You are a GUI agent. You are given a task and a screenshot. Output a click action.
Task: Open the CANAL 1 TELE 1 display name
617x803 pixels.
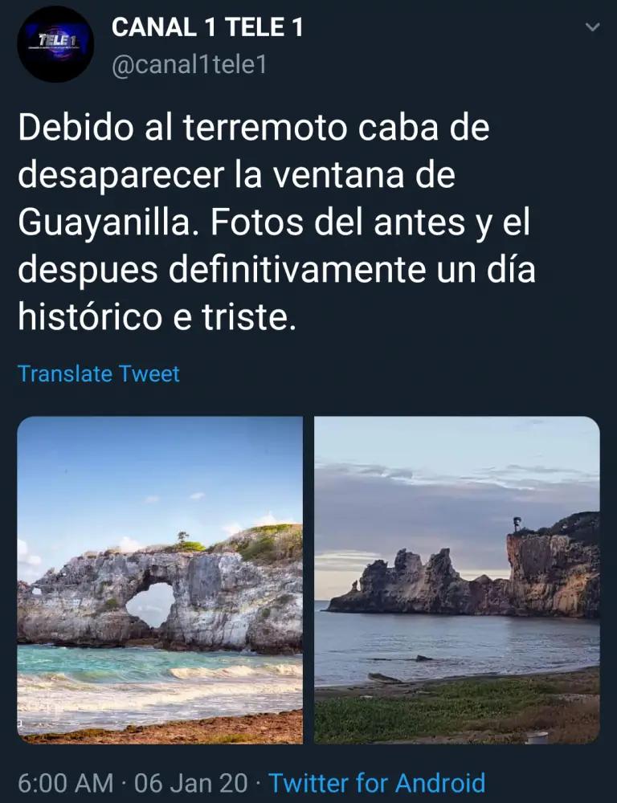207,27
